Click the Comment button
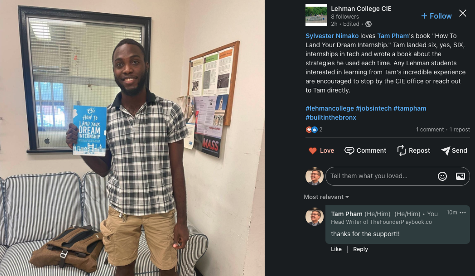The height and width of the screenshot is (276, 475). click(365, 150)
